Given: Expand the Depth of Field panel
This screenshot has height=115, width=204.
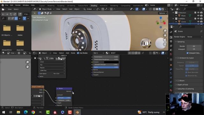Looking at the screenshot, I should coord(176,85).
